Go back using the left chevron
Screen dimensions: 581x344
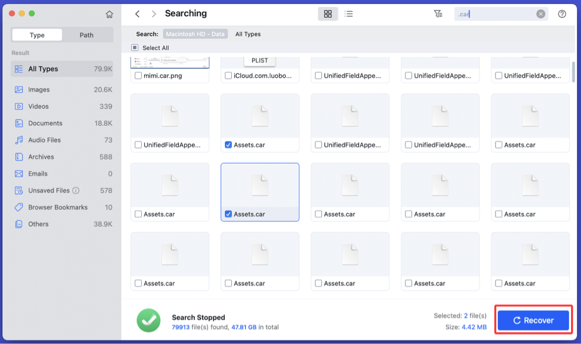pos(138,13)
